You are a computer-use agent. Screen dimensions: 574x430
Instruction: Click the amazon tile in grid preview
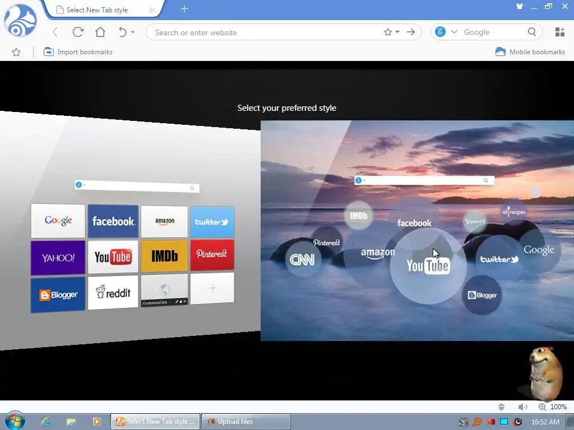164,221
